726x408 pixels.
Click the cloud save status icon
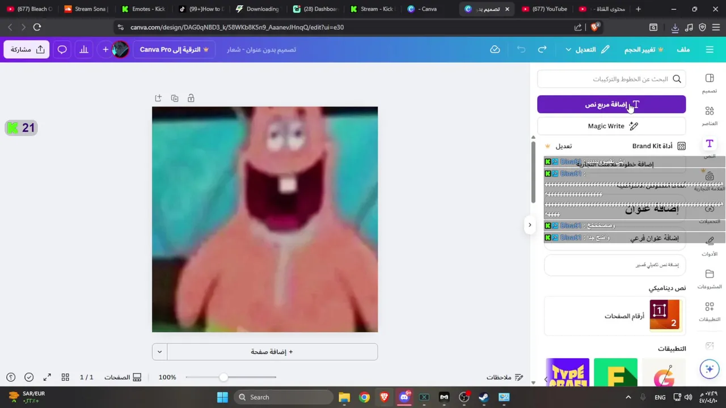495,49
